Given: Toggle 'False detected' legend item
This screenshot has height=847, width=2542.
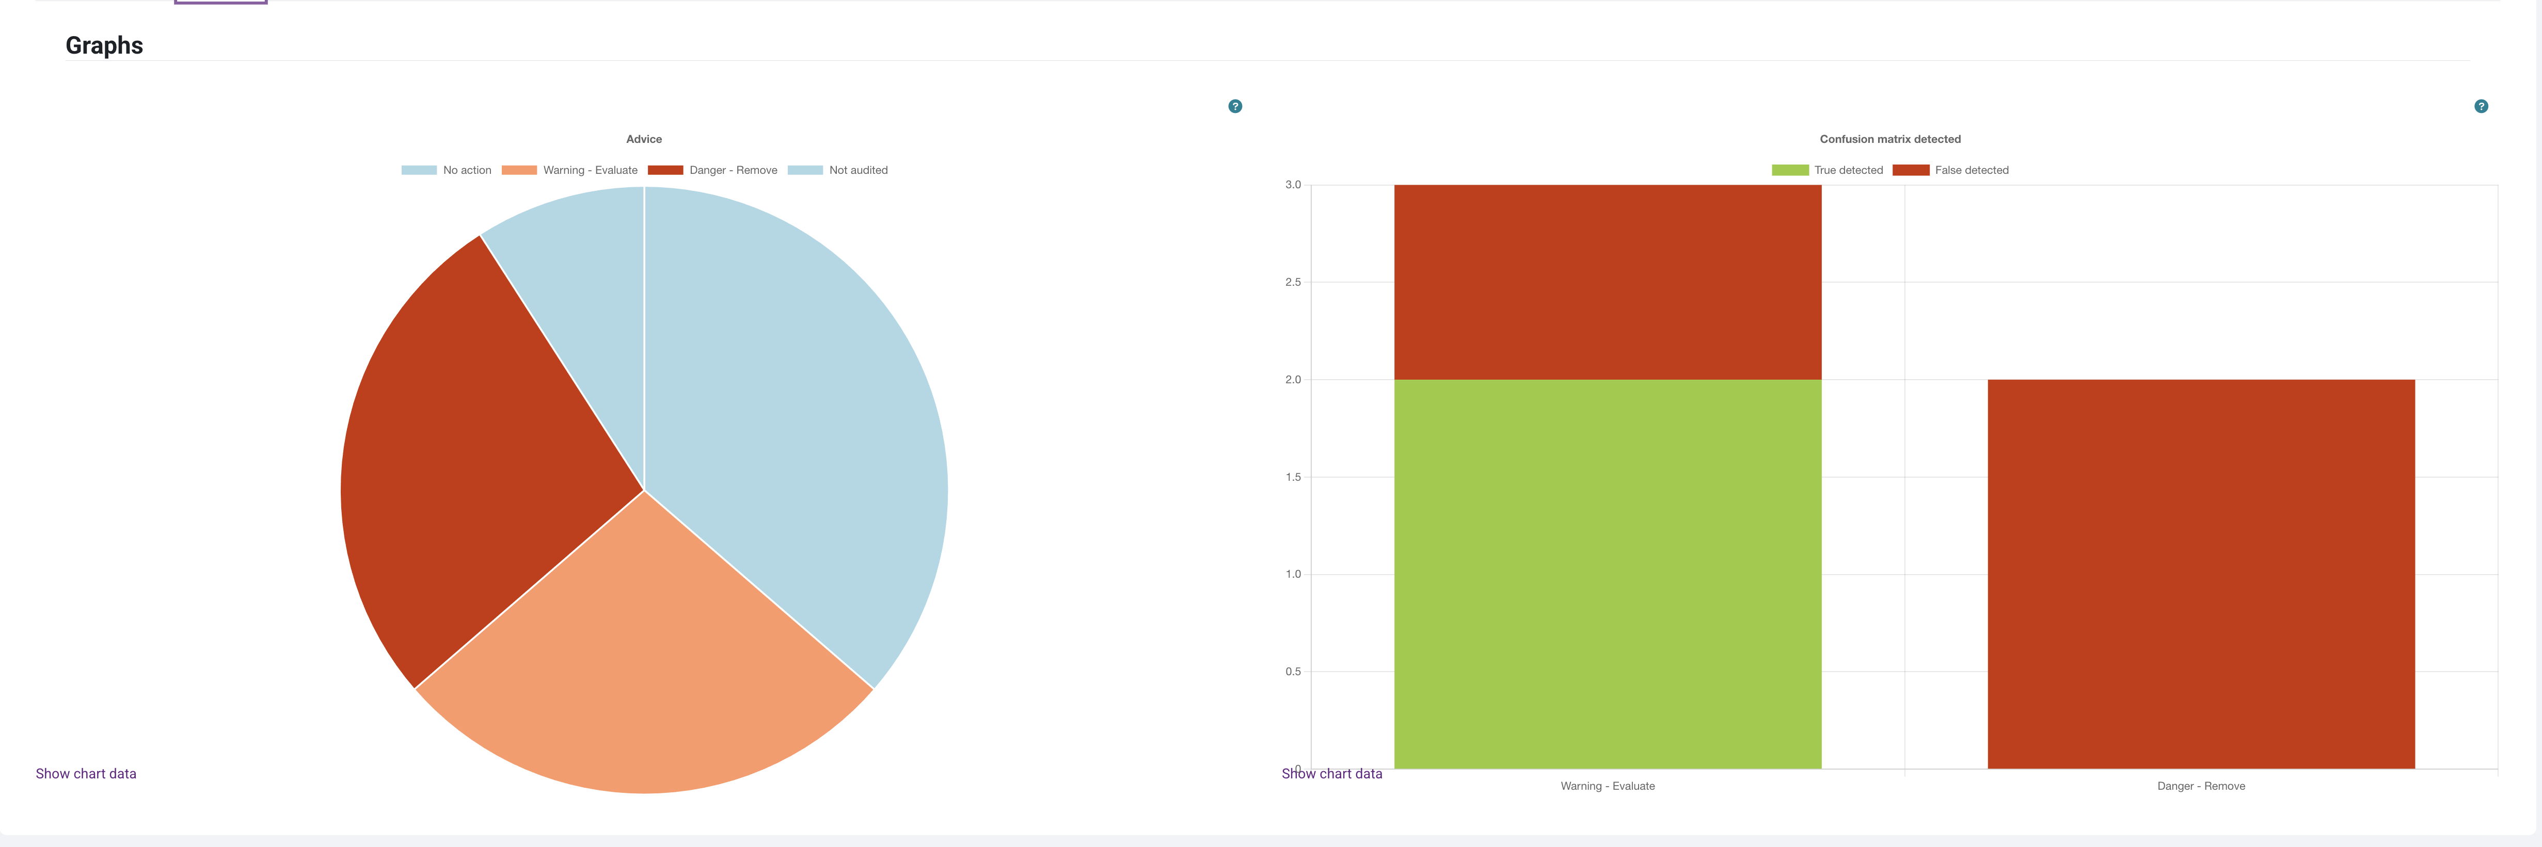Looking at the screenshot, I should 1951,171.
